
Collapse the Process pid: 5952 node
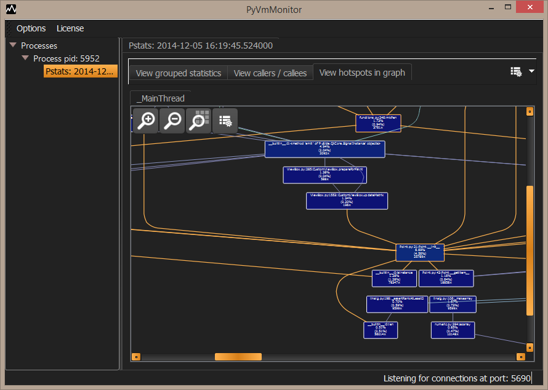coord(25,58)
